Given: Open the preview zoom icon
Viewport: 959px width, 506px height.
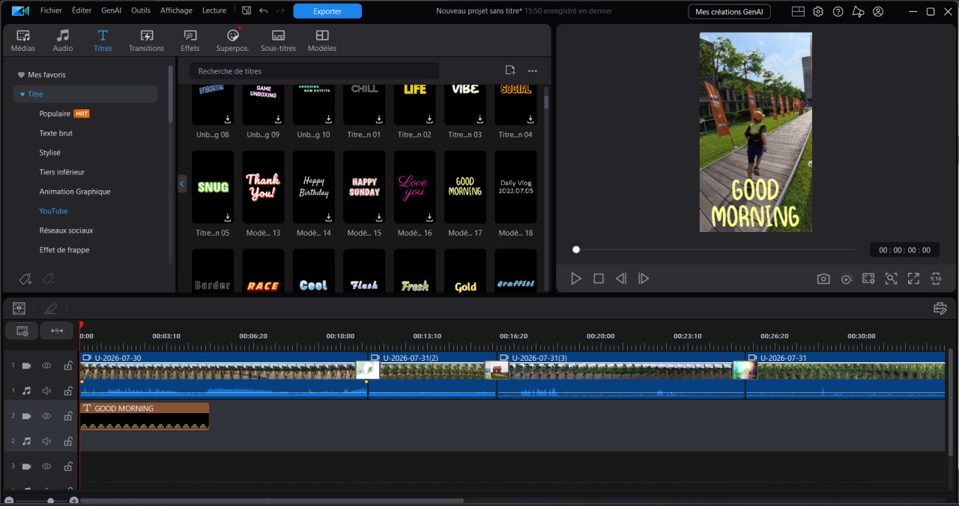Looking at the screenshot, I should 891,278.
